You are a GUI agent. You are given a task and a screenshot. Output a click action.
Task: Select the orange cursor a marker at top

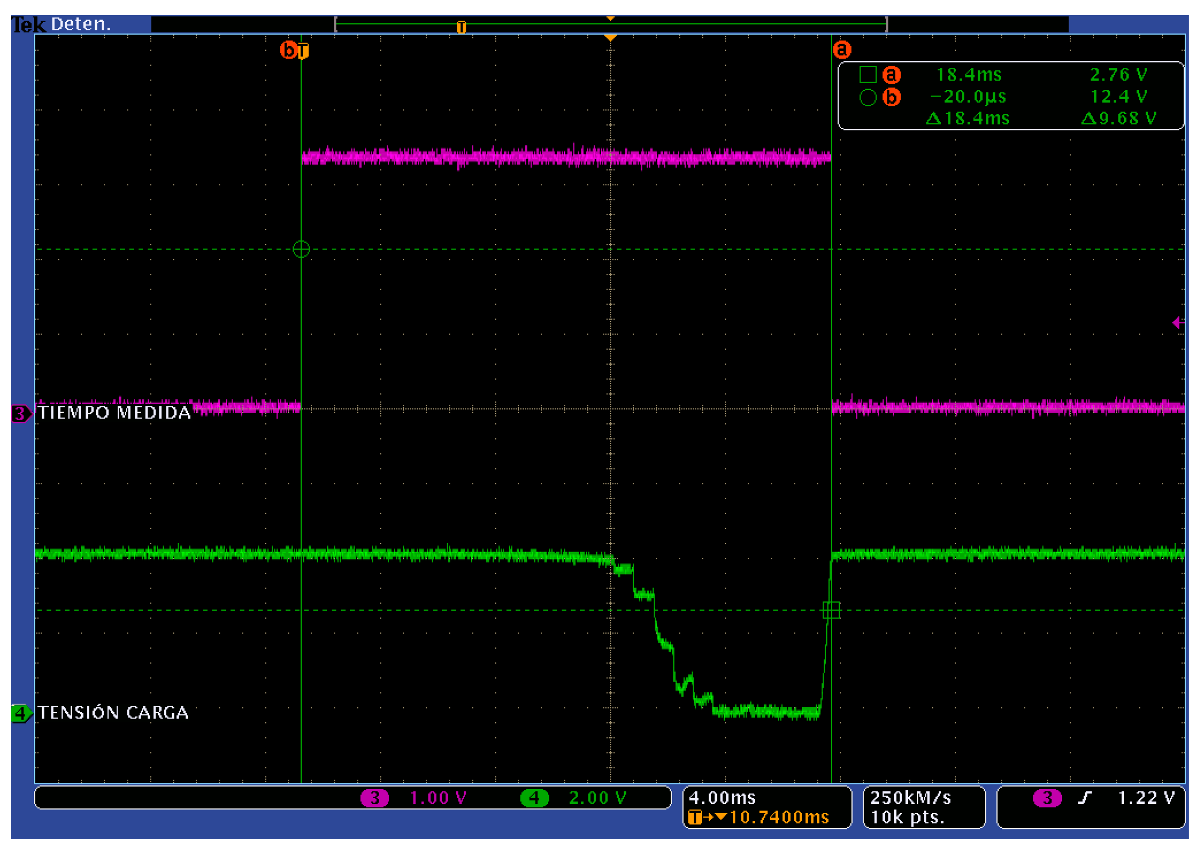(x=842, y=50)
